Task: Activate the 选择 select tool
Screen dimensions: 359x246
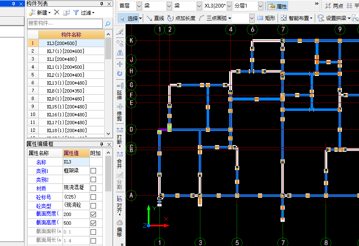Action: [x=130, y=18]
